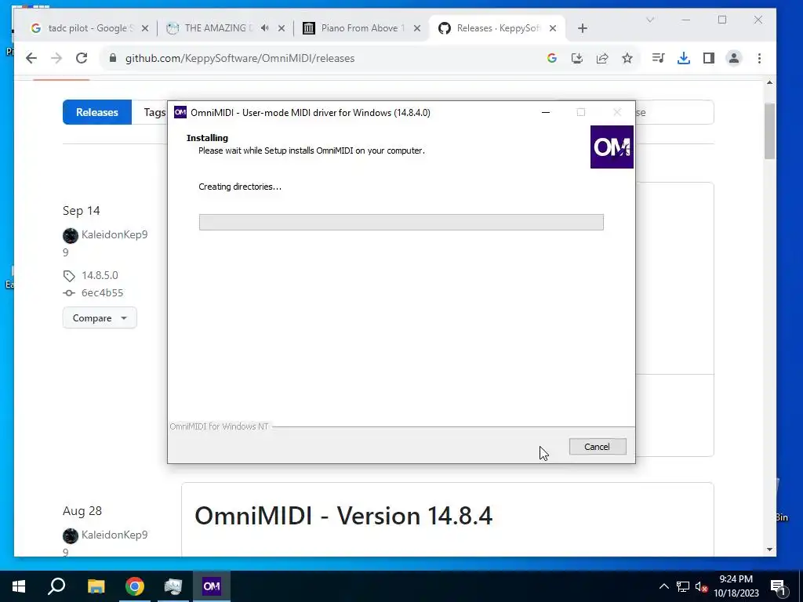The image size is (803, 602).
Task: Open KaleidonKep99 profile under Aug 28
Action: (x=114, y=535)
